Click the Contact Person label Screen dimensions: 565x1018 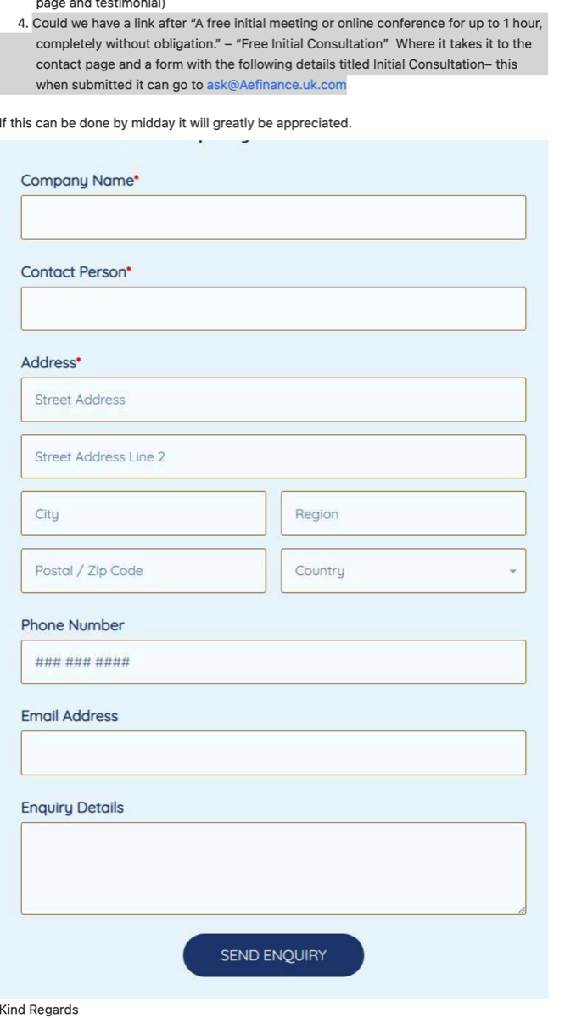[x=74, y=272]
